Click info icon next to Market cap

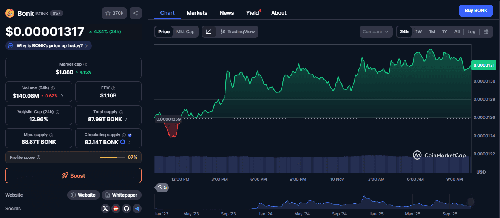pos(85,64)
